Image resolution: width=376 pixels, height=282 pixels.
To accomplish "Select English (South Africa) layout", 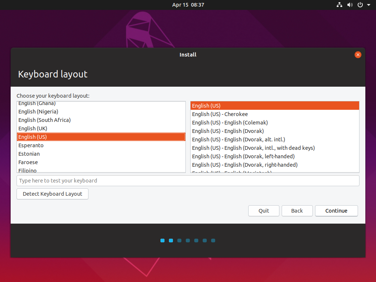I will coord(101,120).
